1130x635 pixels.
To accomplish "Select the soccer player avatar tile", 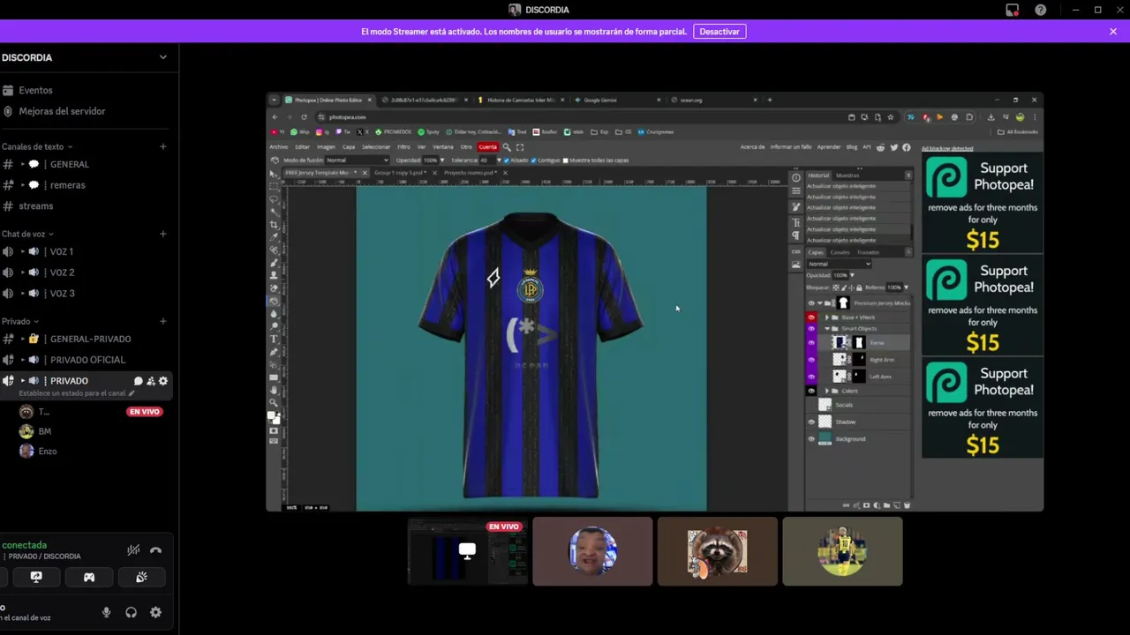I will tap(842, 551).
